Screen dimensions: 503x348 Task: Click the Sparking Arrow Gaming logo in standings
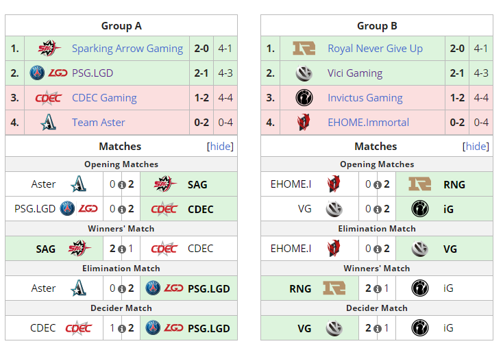coord(49,49)
